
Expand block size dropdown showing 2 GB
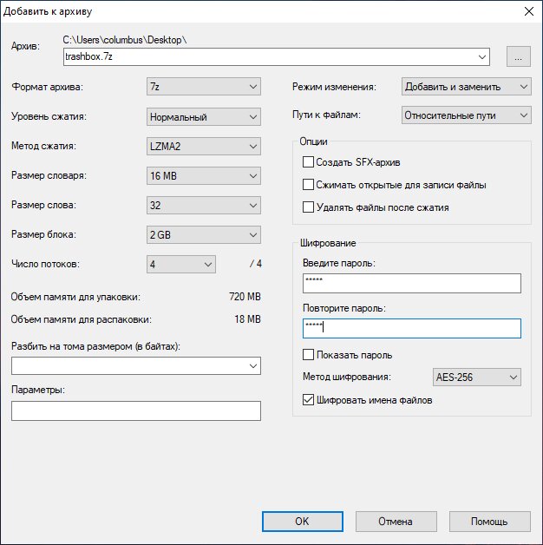tap(204, 235)
